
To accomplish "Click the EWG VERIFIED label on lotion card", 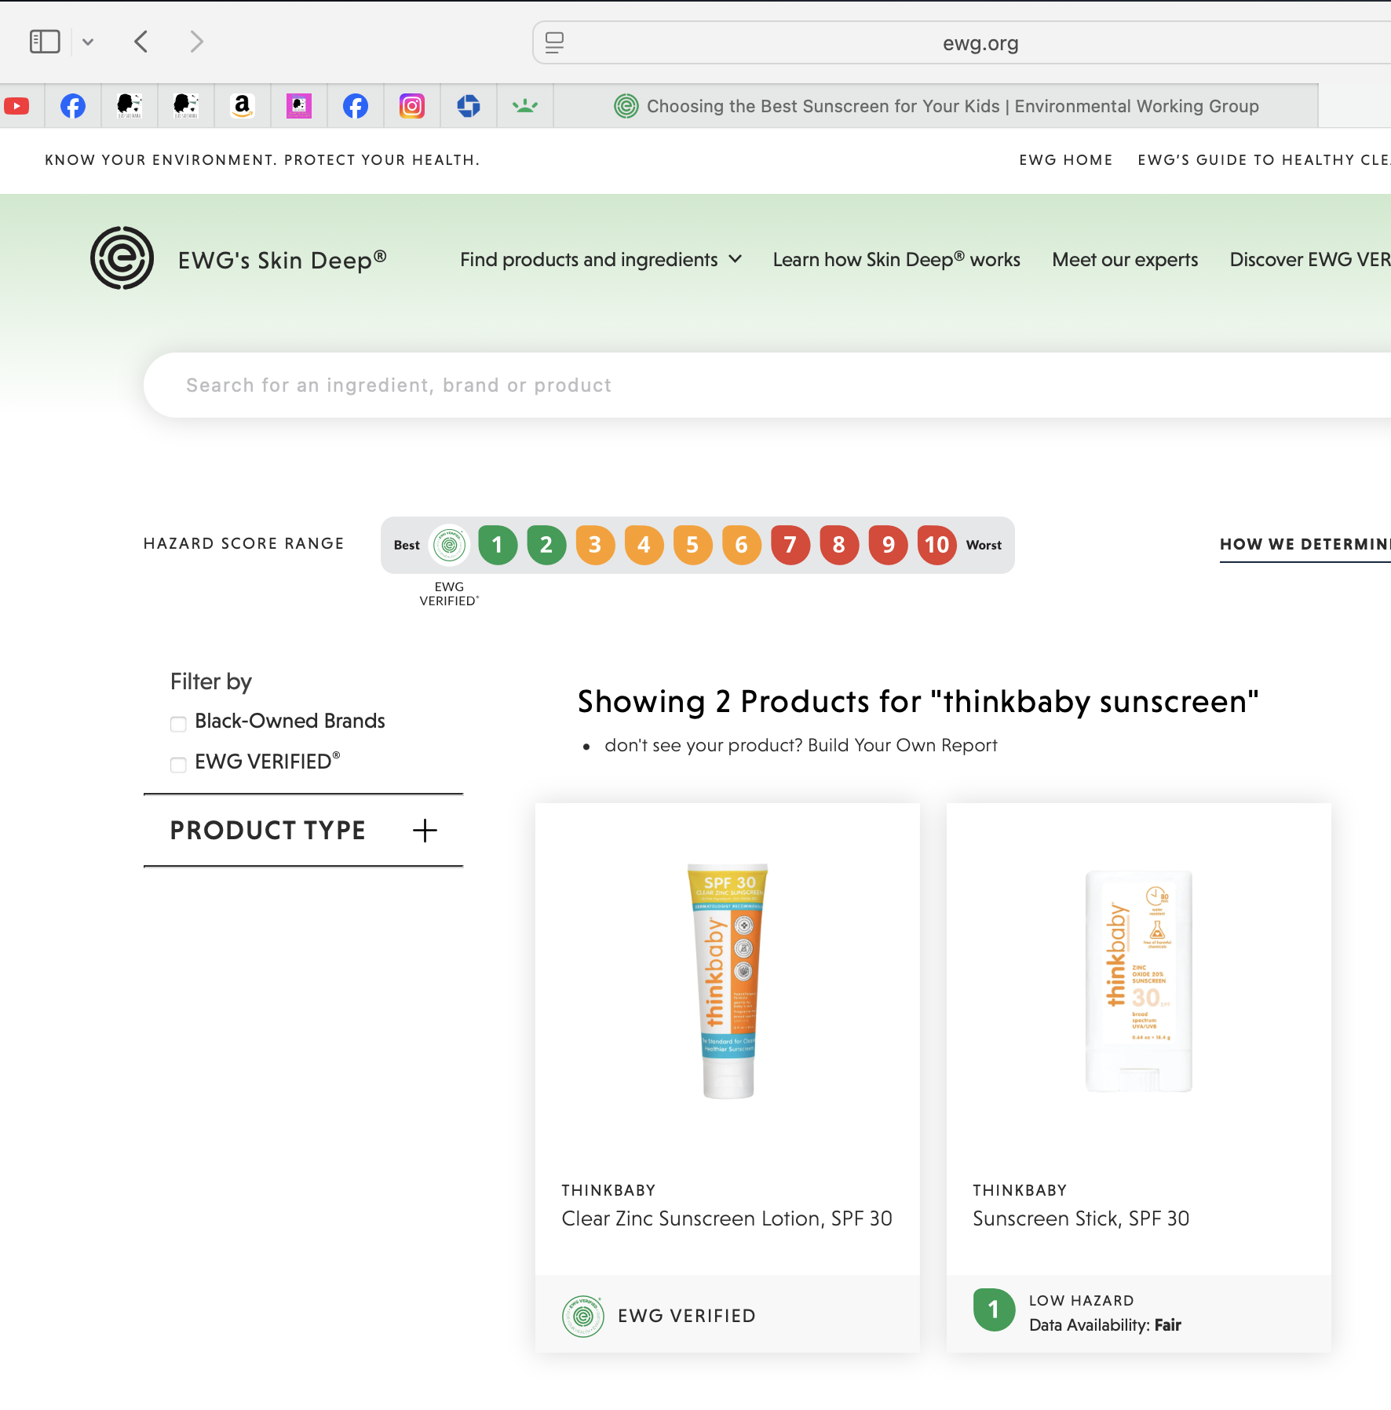I will [x=687, y=1317].
